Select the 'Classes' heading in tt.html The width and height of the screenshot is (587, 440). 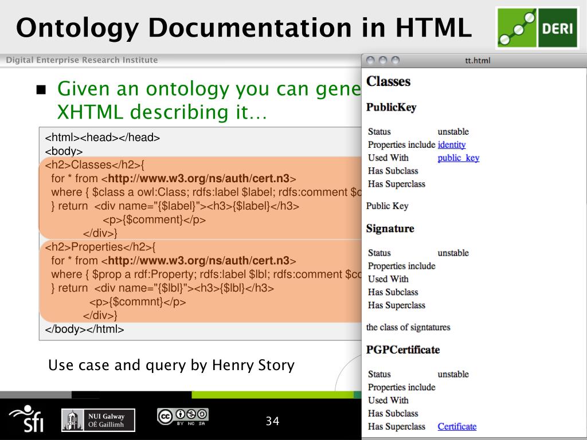[388, 81]
